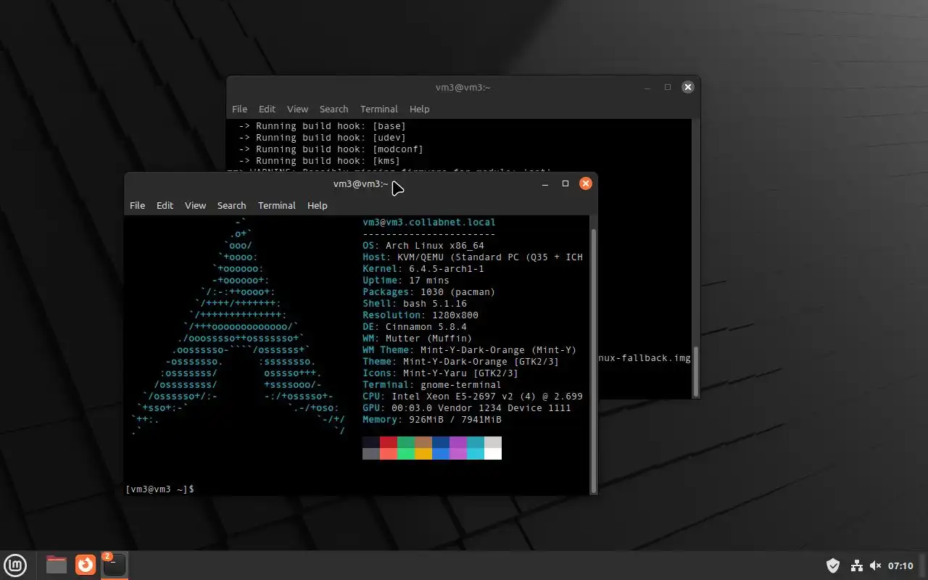Screen dimensions: 928x580
Task: Open the calendar from the 07:10 clock
Action: [900, 565]
